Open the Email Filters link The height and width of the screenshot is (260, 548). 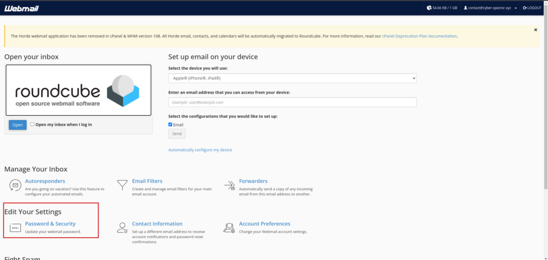(147, 181)
